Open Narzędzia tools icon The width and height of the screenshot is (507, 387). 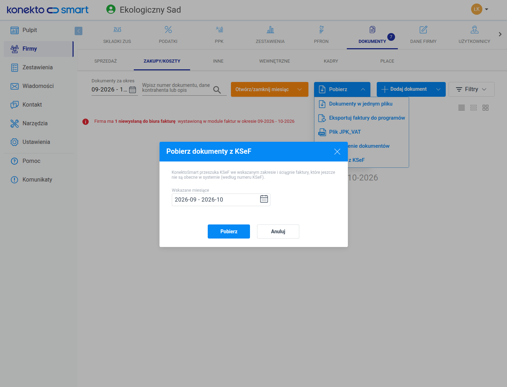pyautogui.click(x=14, y=123)
